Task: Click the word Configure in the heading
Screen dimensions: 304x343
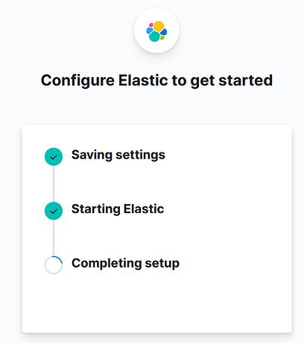Action: [x=77, y=81]
